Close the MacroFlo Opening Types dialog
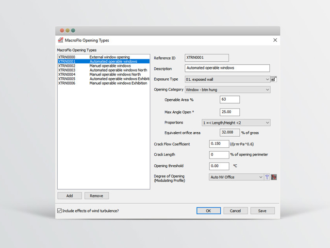 [275, 40]
